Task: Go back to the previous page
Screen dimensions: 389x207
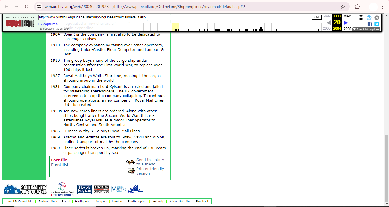Action: pyautogui.click(x=6, y=7)
